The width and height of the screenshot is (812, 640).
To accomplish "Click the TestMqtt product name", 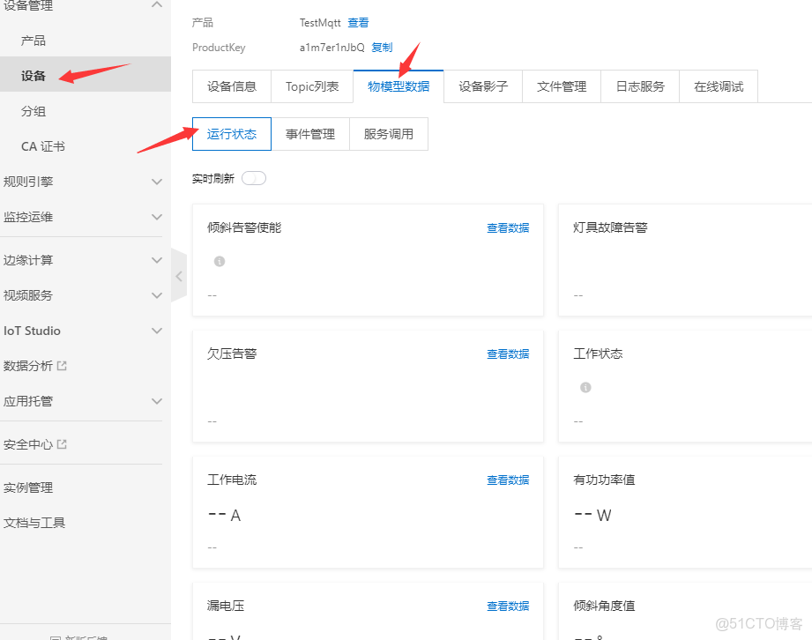I will [x=320, y=23].
